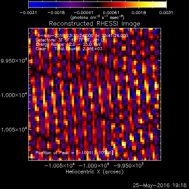Click the title 'Reconstructed RHESSI Image'
The image size is (189, 189).
point(94,24)
